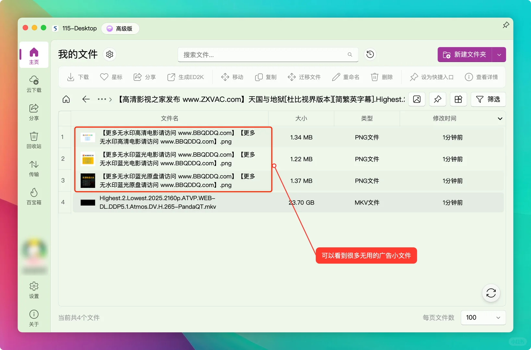531x350 pixels.
Task: Generate an ED2K link for selection
Action: (186, 77)
